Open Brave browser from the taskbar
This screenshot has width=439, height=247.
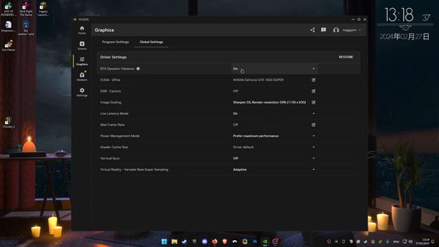pos(224,242)
